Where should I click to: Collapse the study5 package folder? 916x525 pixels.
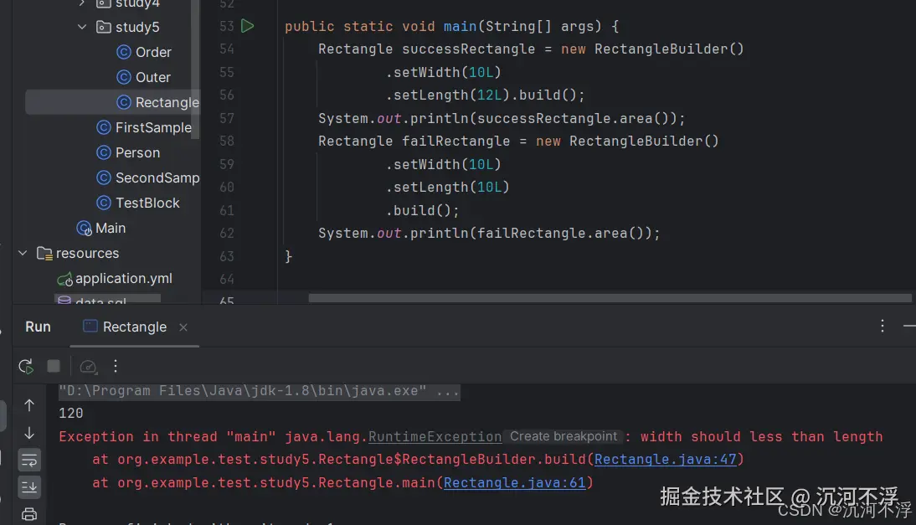(x=82, y=27)
